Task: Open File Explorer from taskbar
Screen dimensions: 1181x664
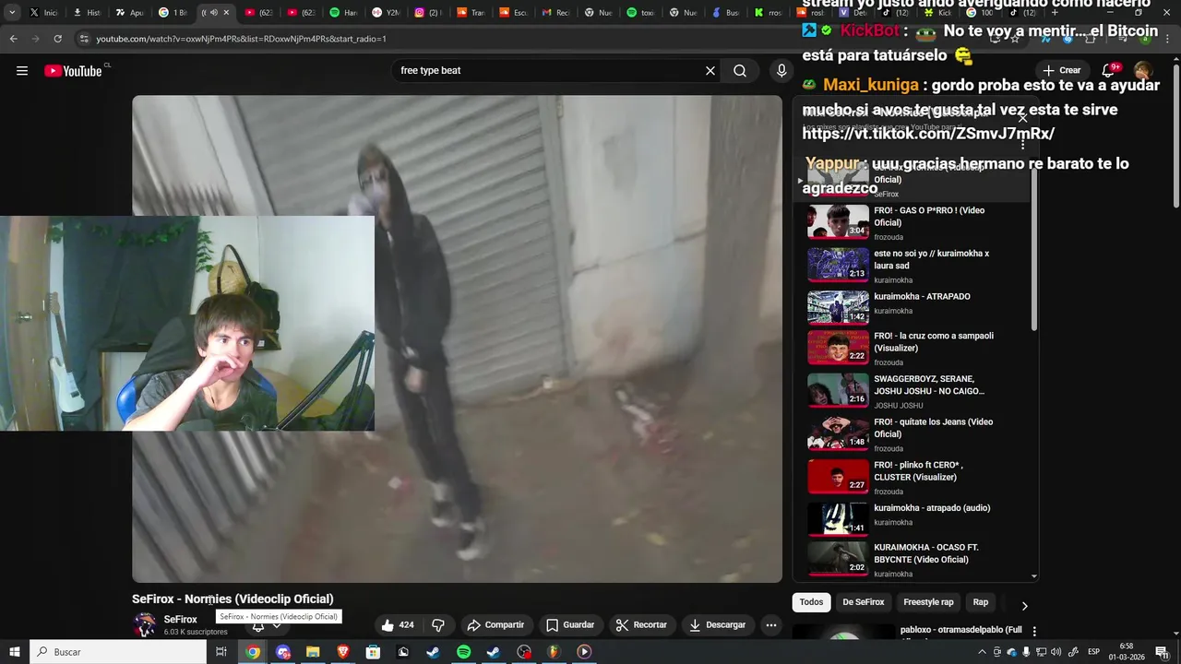Action: (313, 652)
